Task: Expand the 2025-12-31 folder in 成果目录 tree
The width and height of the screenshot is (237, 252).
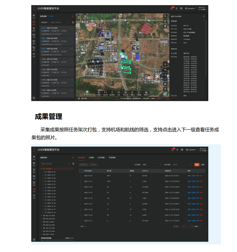Action: tap(43, 175)
